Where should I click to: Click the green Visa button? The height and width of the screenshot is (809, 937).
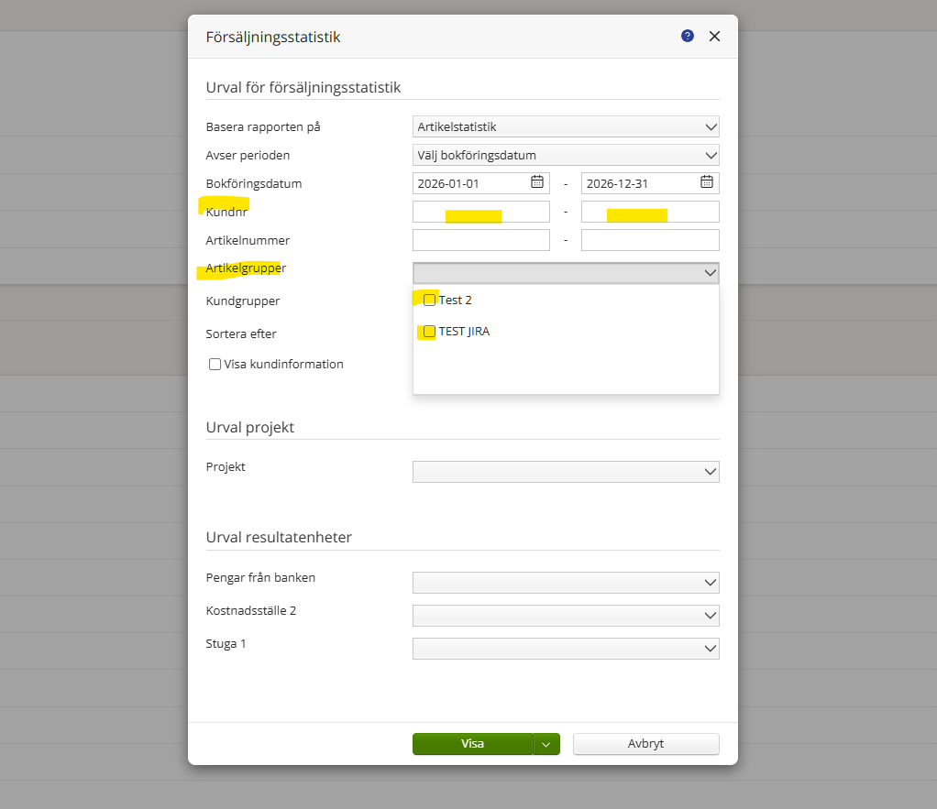[472, 744]
